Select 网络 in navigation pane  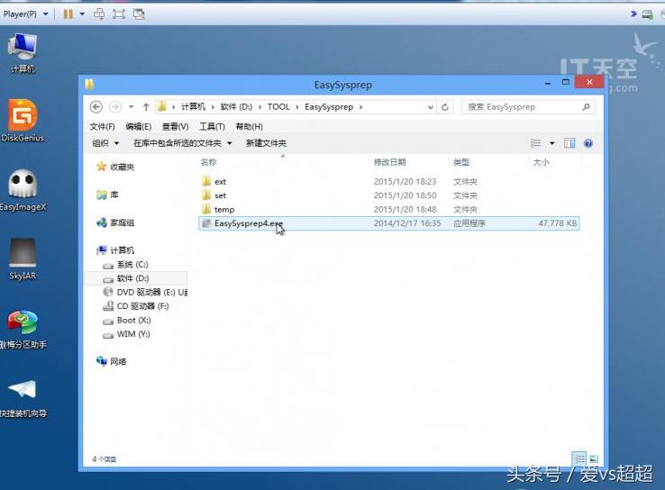(x=112, y=361)
